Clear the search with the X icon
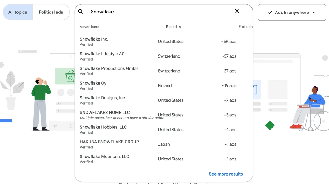The image size is (329, 184). pyautogui.click(x=237, y=11)
